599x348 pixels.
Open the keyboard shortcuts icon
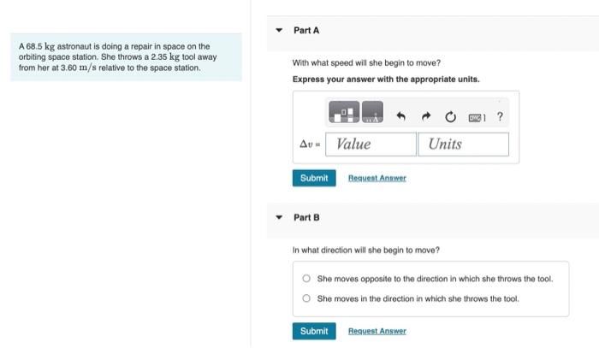pos(477,117)
